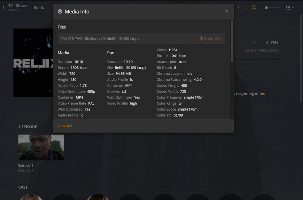Select Chroma Subsampling 4:2:0 value
The width and height of the screenshot is (303, 200).
pos(198,80)
